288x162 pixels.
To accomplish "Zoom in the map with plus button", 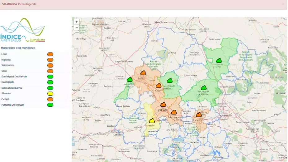I will click(x=77, y=22).
